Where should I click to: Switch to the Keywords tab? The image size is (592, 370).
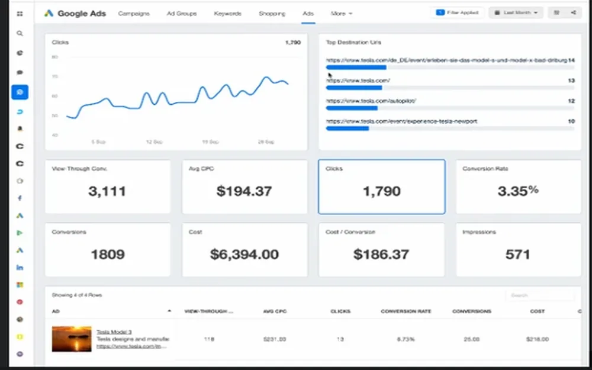pos(227,13)
